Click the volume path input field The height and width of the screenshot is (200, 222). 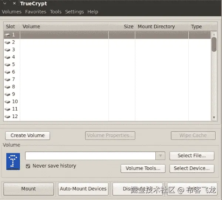pos(90,156)
